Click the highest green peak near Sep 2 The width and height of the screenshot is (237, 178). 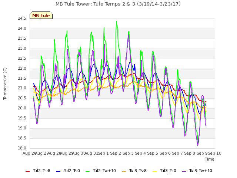[117, 22]
